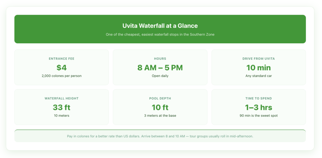This screenshot has width=322, height=158.
Task: Select the 1–3 hrs time value
Action: click(x=258, y=107)
